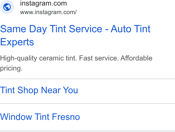Click the word Affordable in the description
175x132 pixels.
pyautogui.click(x=136, y=58)
